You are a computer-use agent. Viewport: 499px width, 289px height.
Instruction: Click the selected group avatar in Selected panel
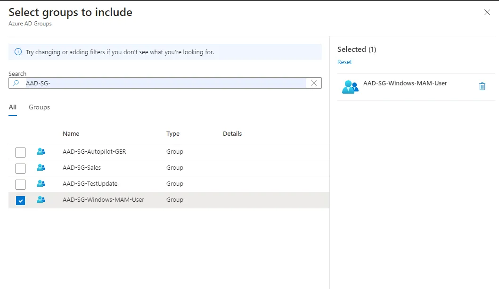click(x=350, y=87)
